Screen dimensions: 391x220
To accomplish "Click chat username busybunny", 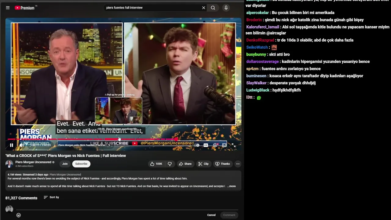I will [256, 54].
